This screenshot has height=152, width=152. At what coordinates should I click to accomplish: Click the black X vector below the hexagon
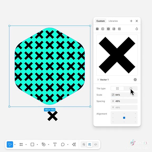53,116
